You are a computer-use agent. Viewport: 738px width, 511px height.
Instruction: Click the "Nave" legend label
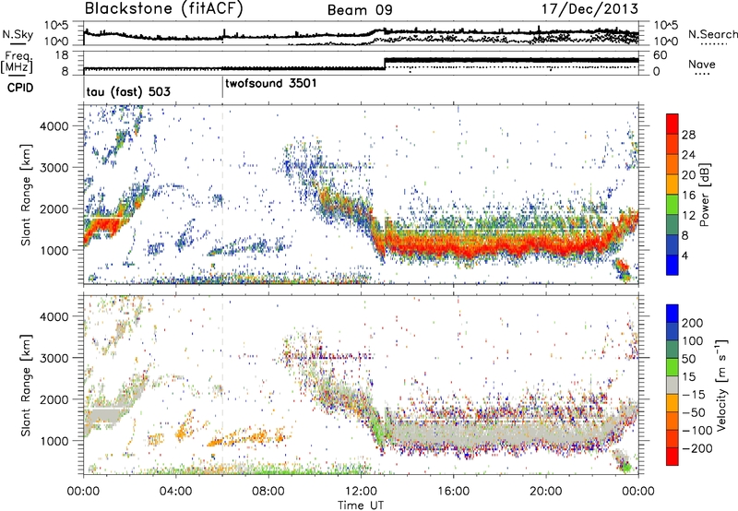click(x=702, y=64)
